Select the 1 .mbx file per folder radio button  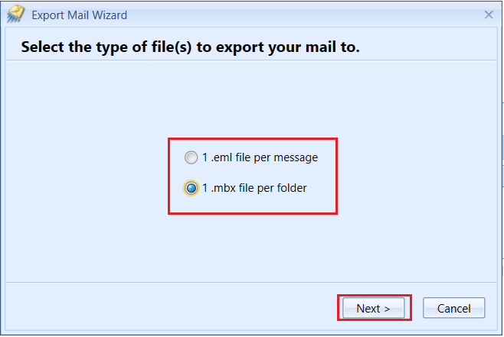coord(191,188)
